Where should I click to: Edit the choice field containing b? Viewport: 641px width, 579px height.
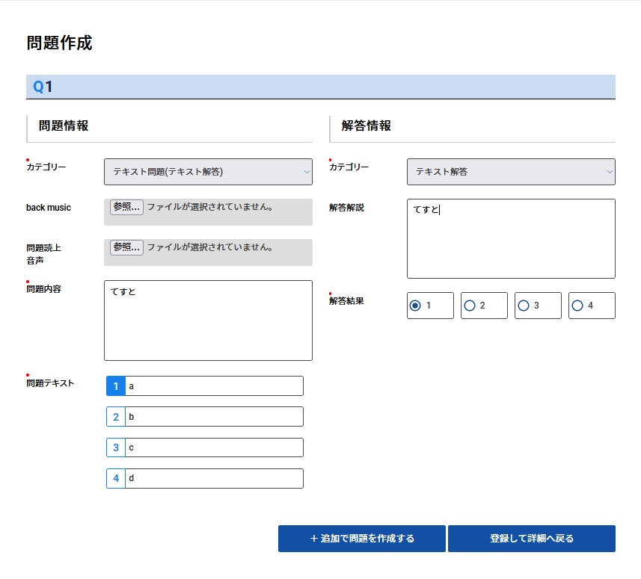click(214, 417)
